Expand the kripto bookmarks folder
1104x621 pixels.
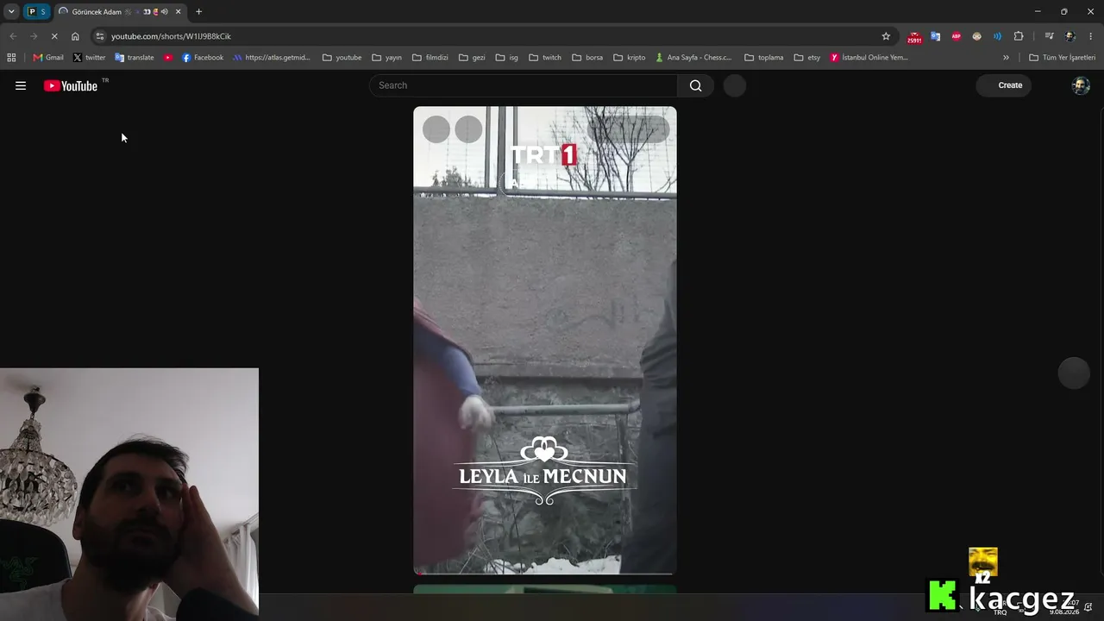click(x=630, y=58)
